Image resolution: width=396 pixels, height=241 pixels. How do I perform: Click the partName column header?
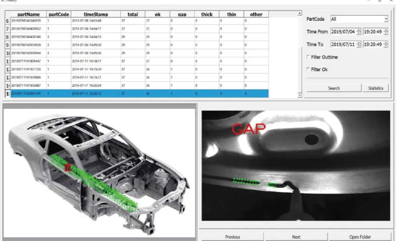click(28, 14)
